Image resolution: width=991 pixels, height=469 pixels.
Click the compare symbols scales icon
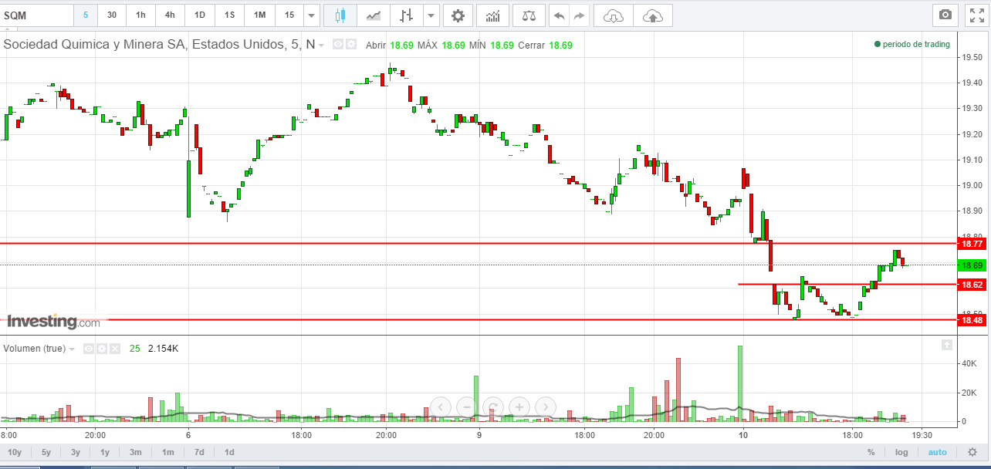[529, 15]
